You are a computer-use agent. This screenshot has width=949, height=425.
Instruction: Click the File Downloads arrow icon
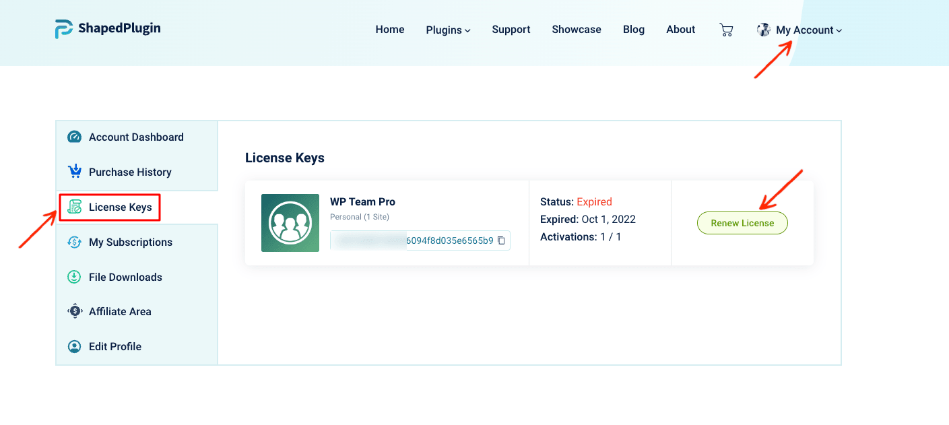[74, 277]
